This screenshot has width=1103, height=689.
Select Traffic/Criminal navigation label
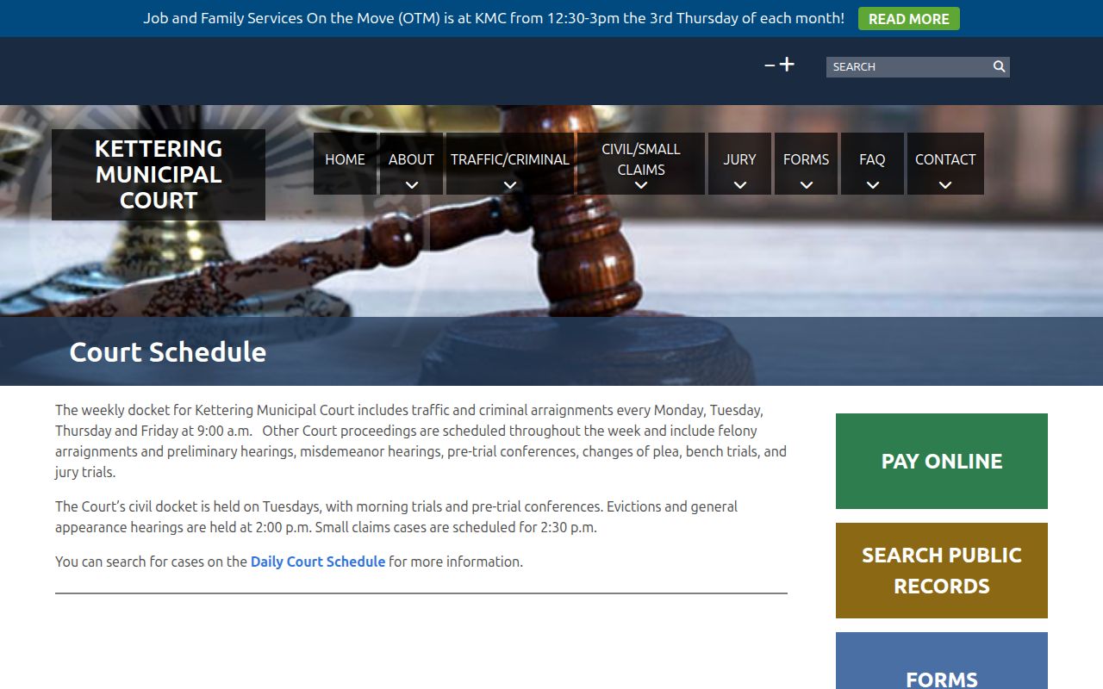510,159
